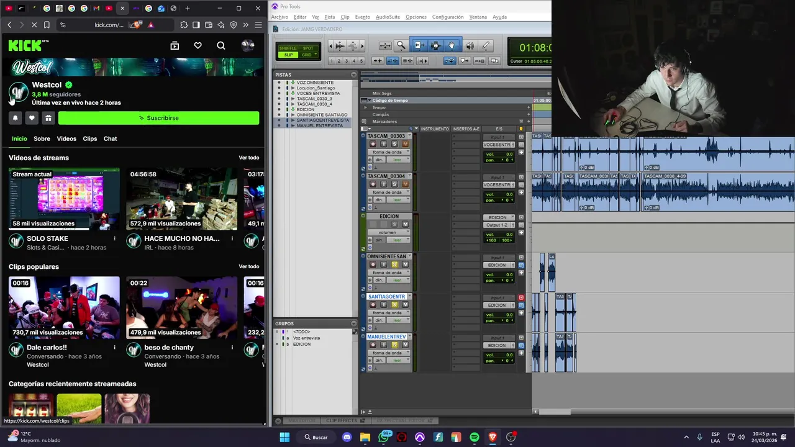
Task: Click the gift subscription icon
Action: (x=48, y=118)
